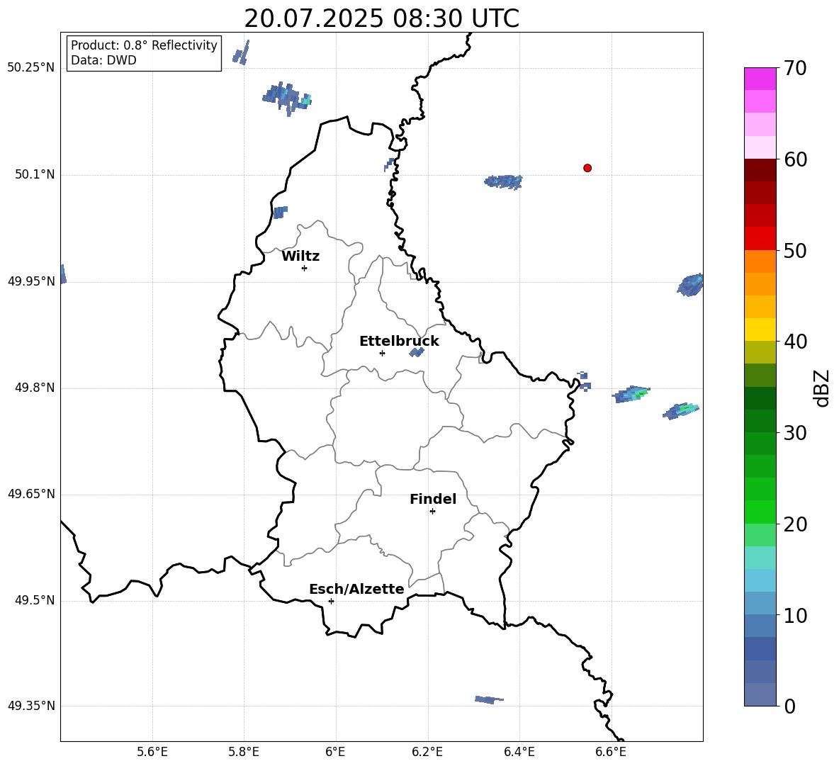Screen dimensions: 839x766
Task: Select the Findel label text
Action: click(x=433, y=499)
